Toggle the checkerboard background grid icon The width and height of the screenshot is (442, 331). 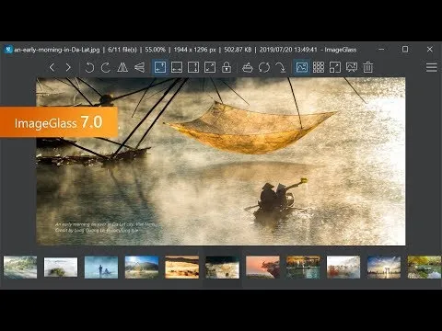click(319, 67)
